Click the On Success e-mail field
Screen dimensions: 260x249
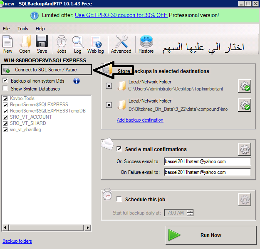point(207,161)
